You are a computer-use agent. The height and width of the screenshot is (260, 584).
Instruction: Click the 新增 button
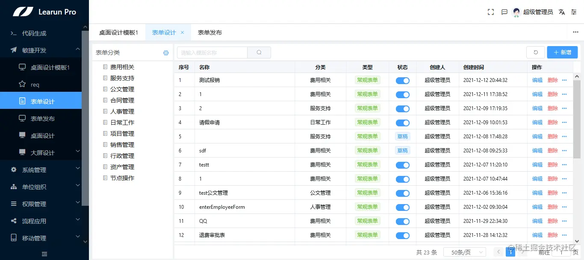562,52
